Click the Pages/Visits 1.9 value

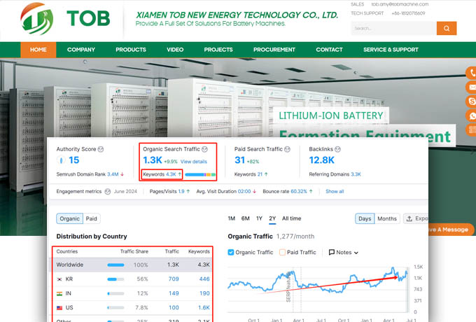point(181,192)
